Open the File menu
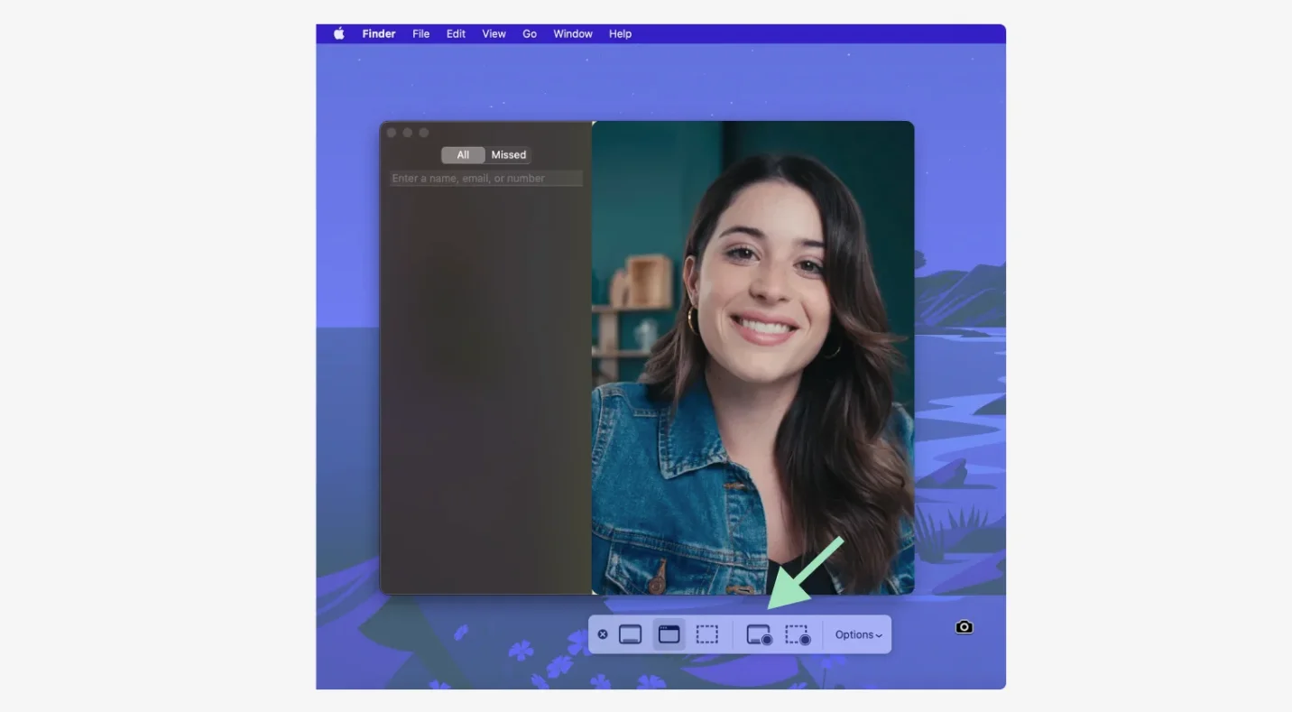1292x712 pixels. click(x=420, y=33)
